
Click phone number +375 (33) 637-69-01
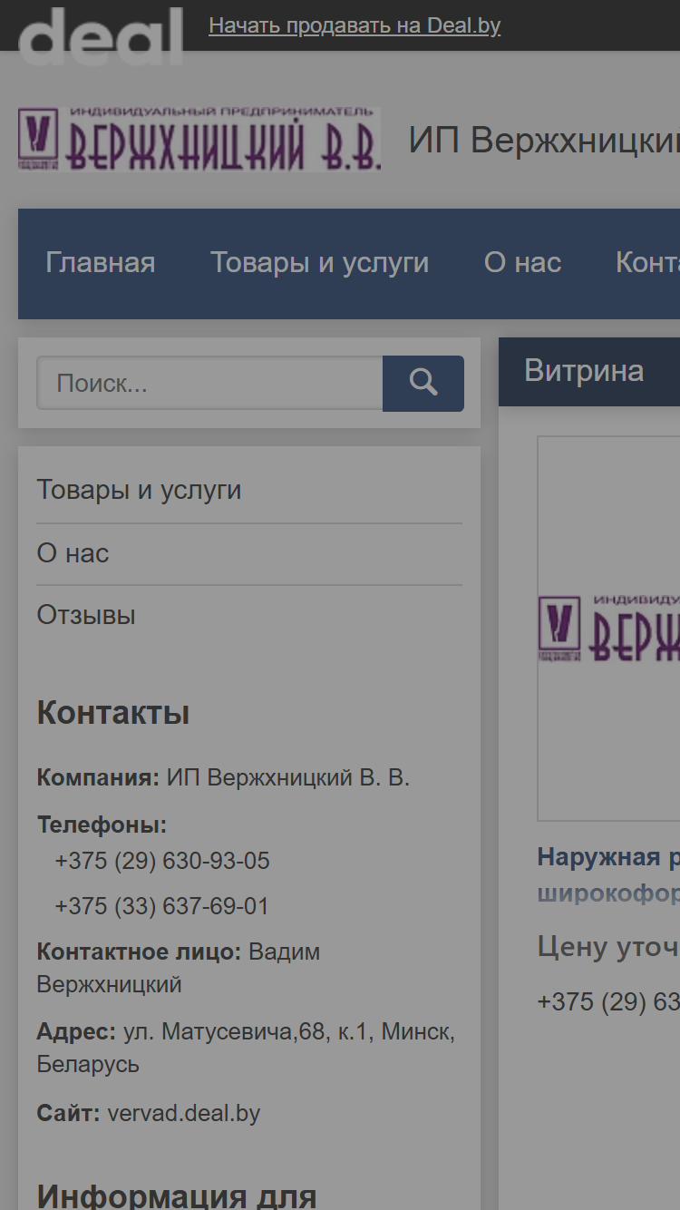162,906
